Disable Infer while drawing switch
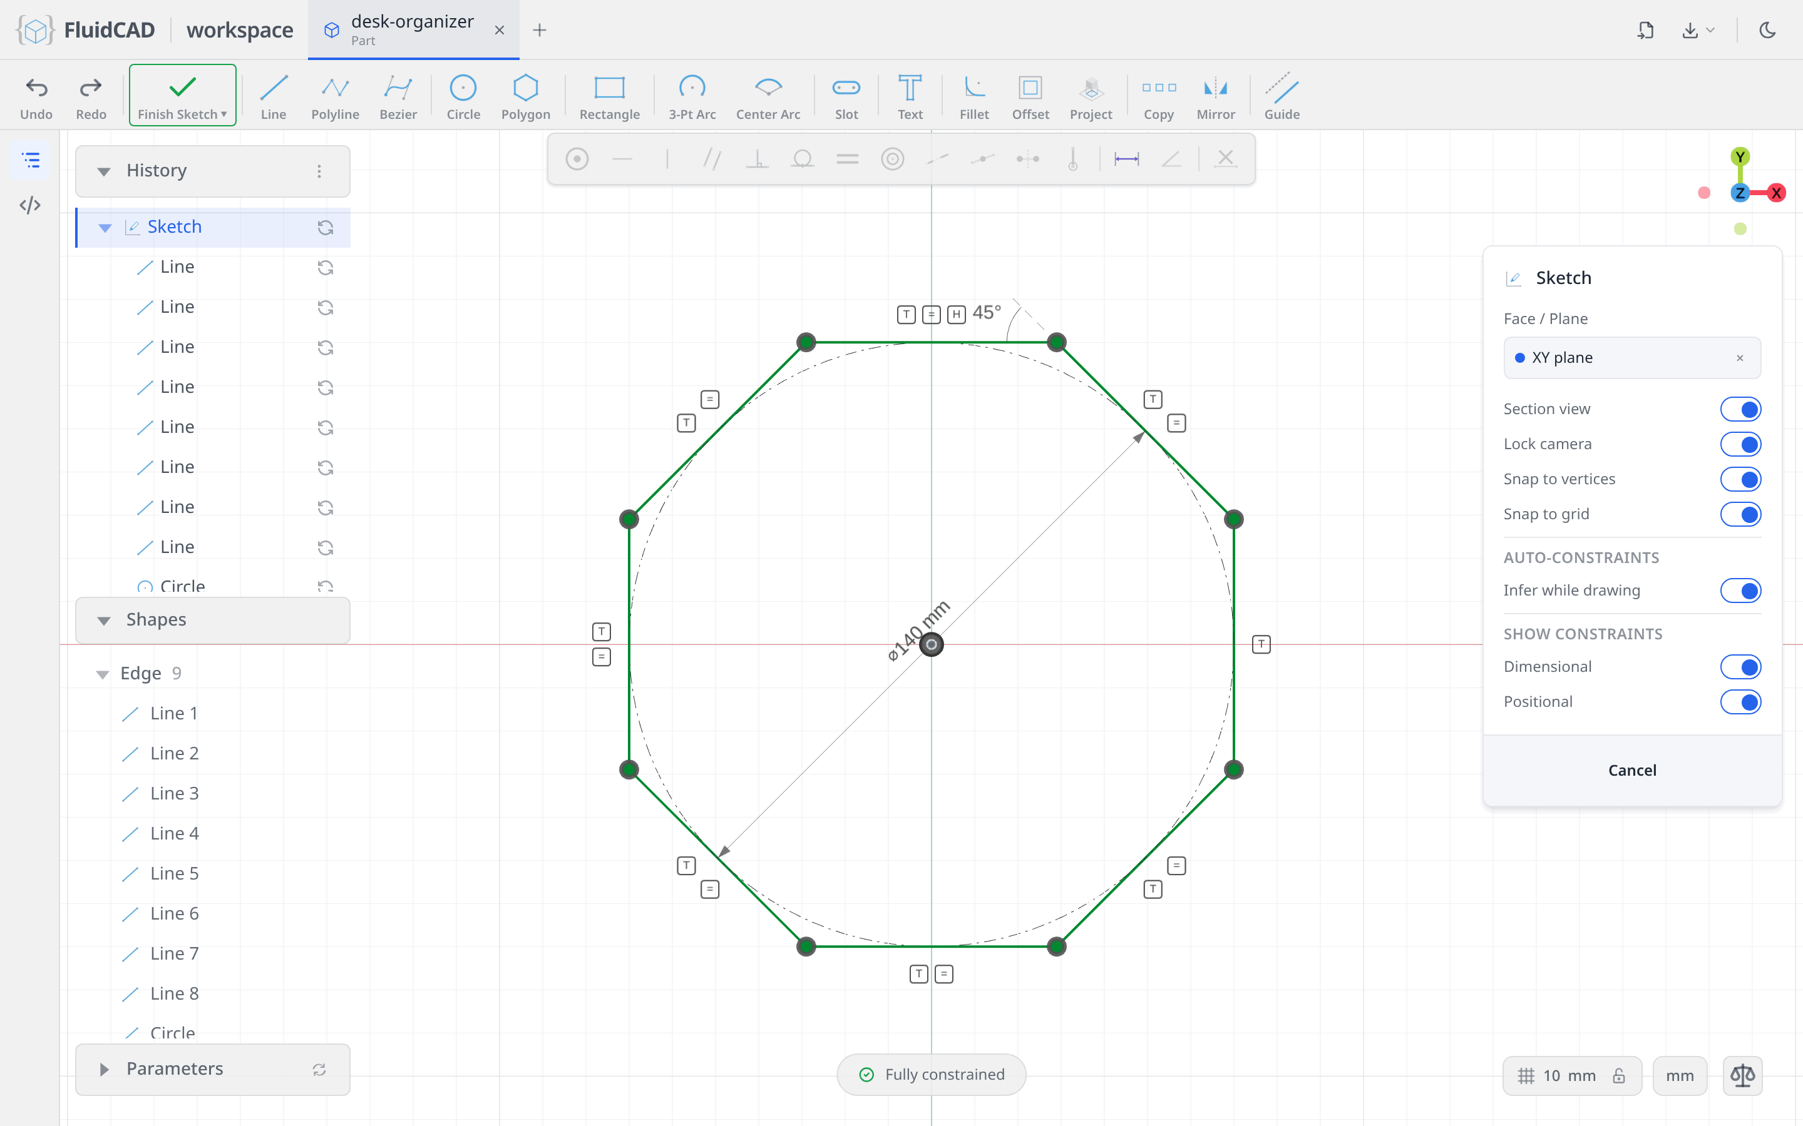1803x1126 pixels. pyautogui.click(x=1740, y=591)
